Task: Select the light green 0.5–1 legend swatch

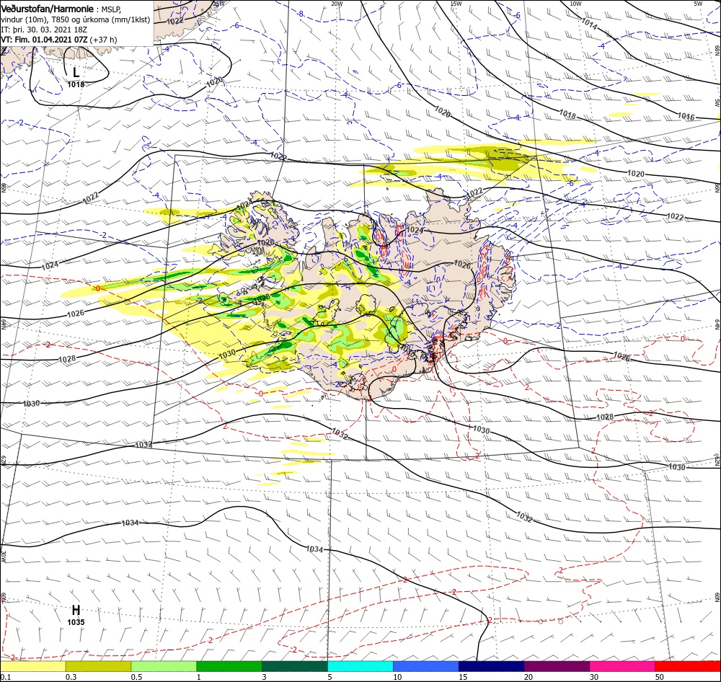Action: coord(164,666)
